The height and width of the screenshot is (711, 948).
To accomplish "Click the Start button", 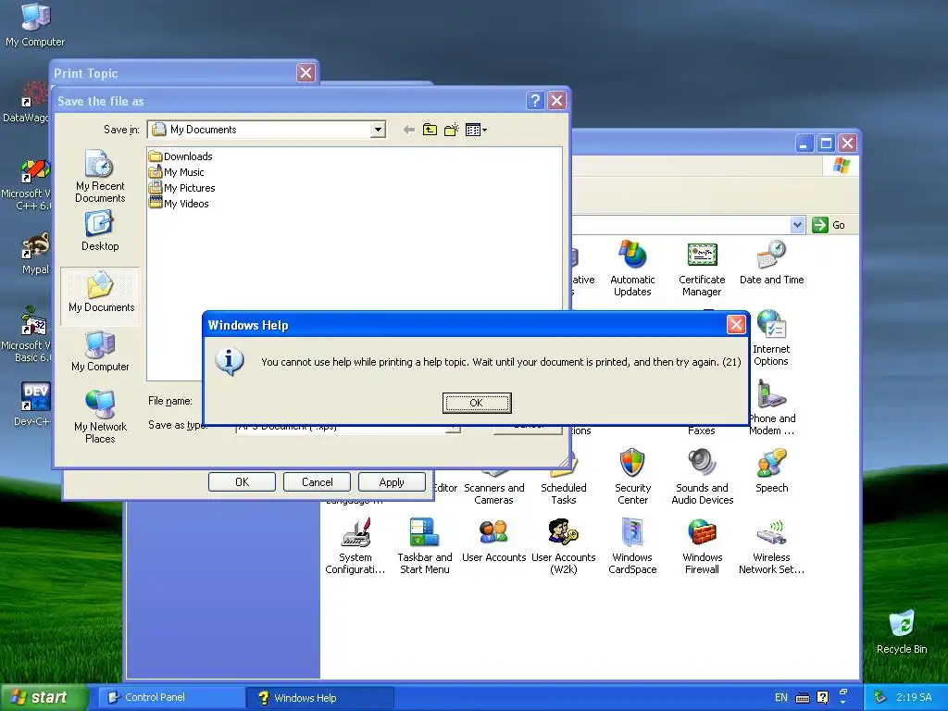I will pos(43,697).
